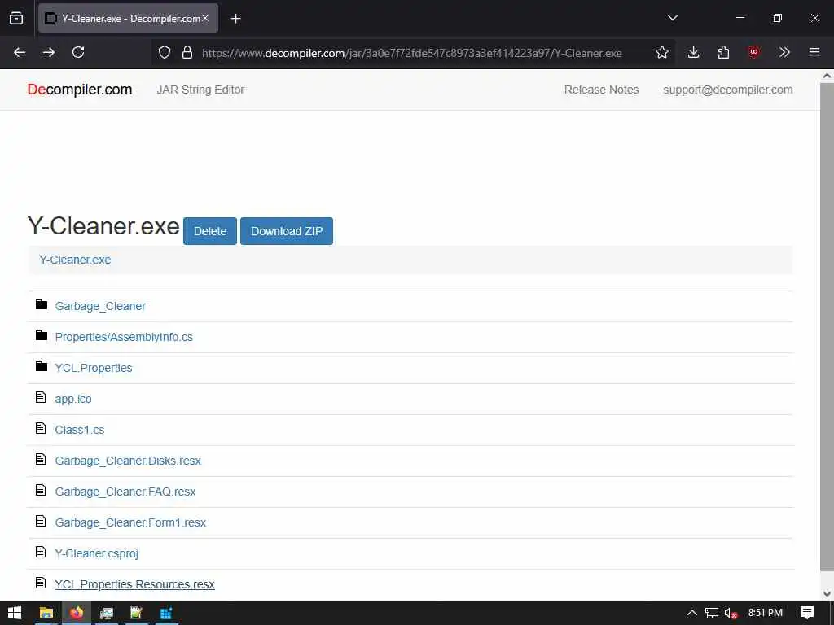This screenshot has height=625, width=834.
Task: Show more toolbar tools chevron
Action: point(784,52)
